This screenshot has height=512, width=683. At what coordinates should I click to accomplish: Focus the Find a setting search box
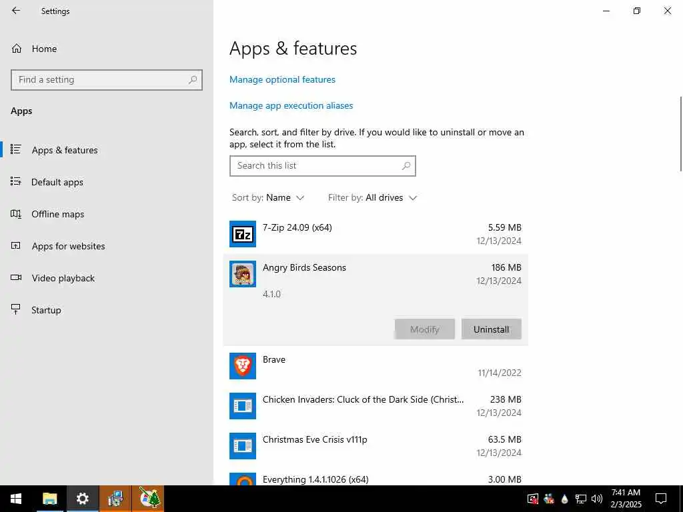[107, 80]
